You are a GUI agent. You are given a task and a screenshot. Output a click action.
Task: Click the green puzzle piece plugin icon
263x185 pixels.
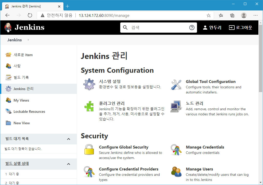coord(89,106)
